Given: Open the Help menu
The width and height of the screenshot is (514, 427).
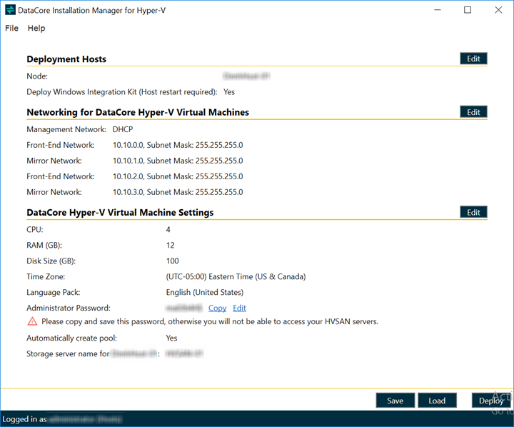Looking at the screenshot, I should tap(36, 29).
